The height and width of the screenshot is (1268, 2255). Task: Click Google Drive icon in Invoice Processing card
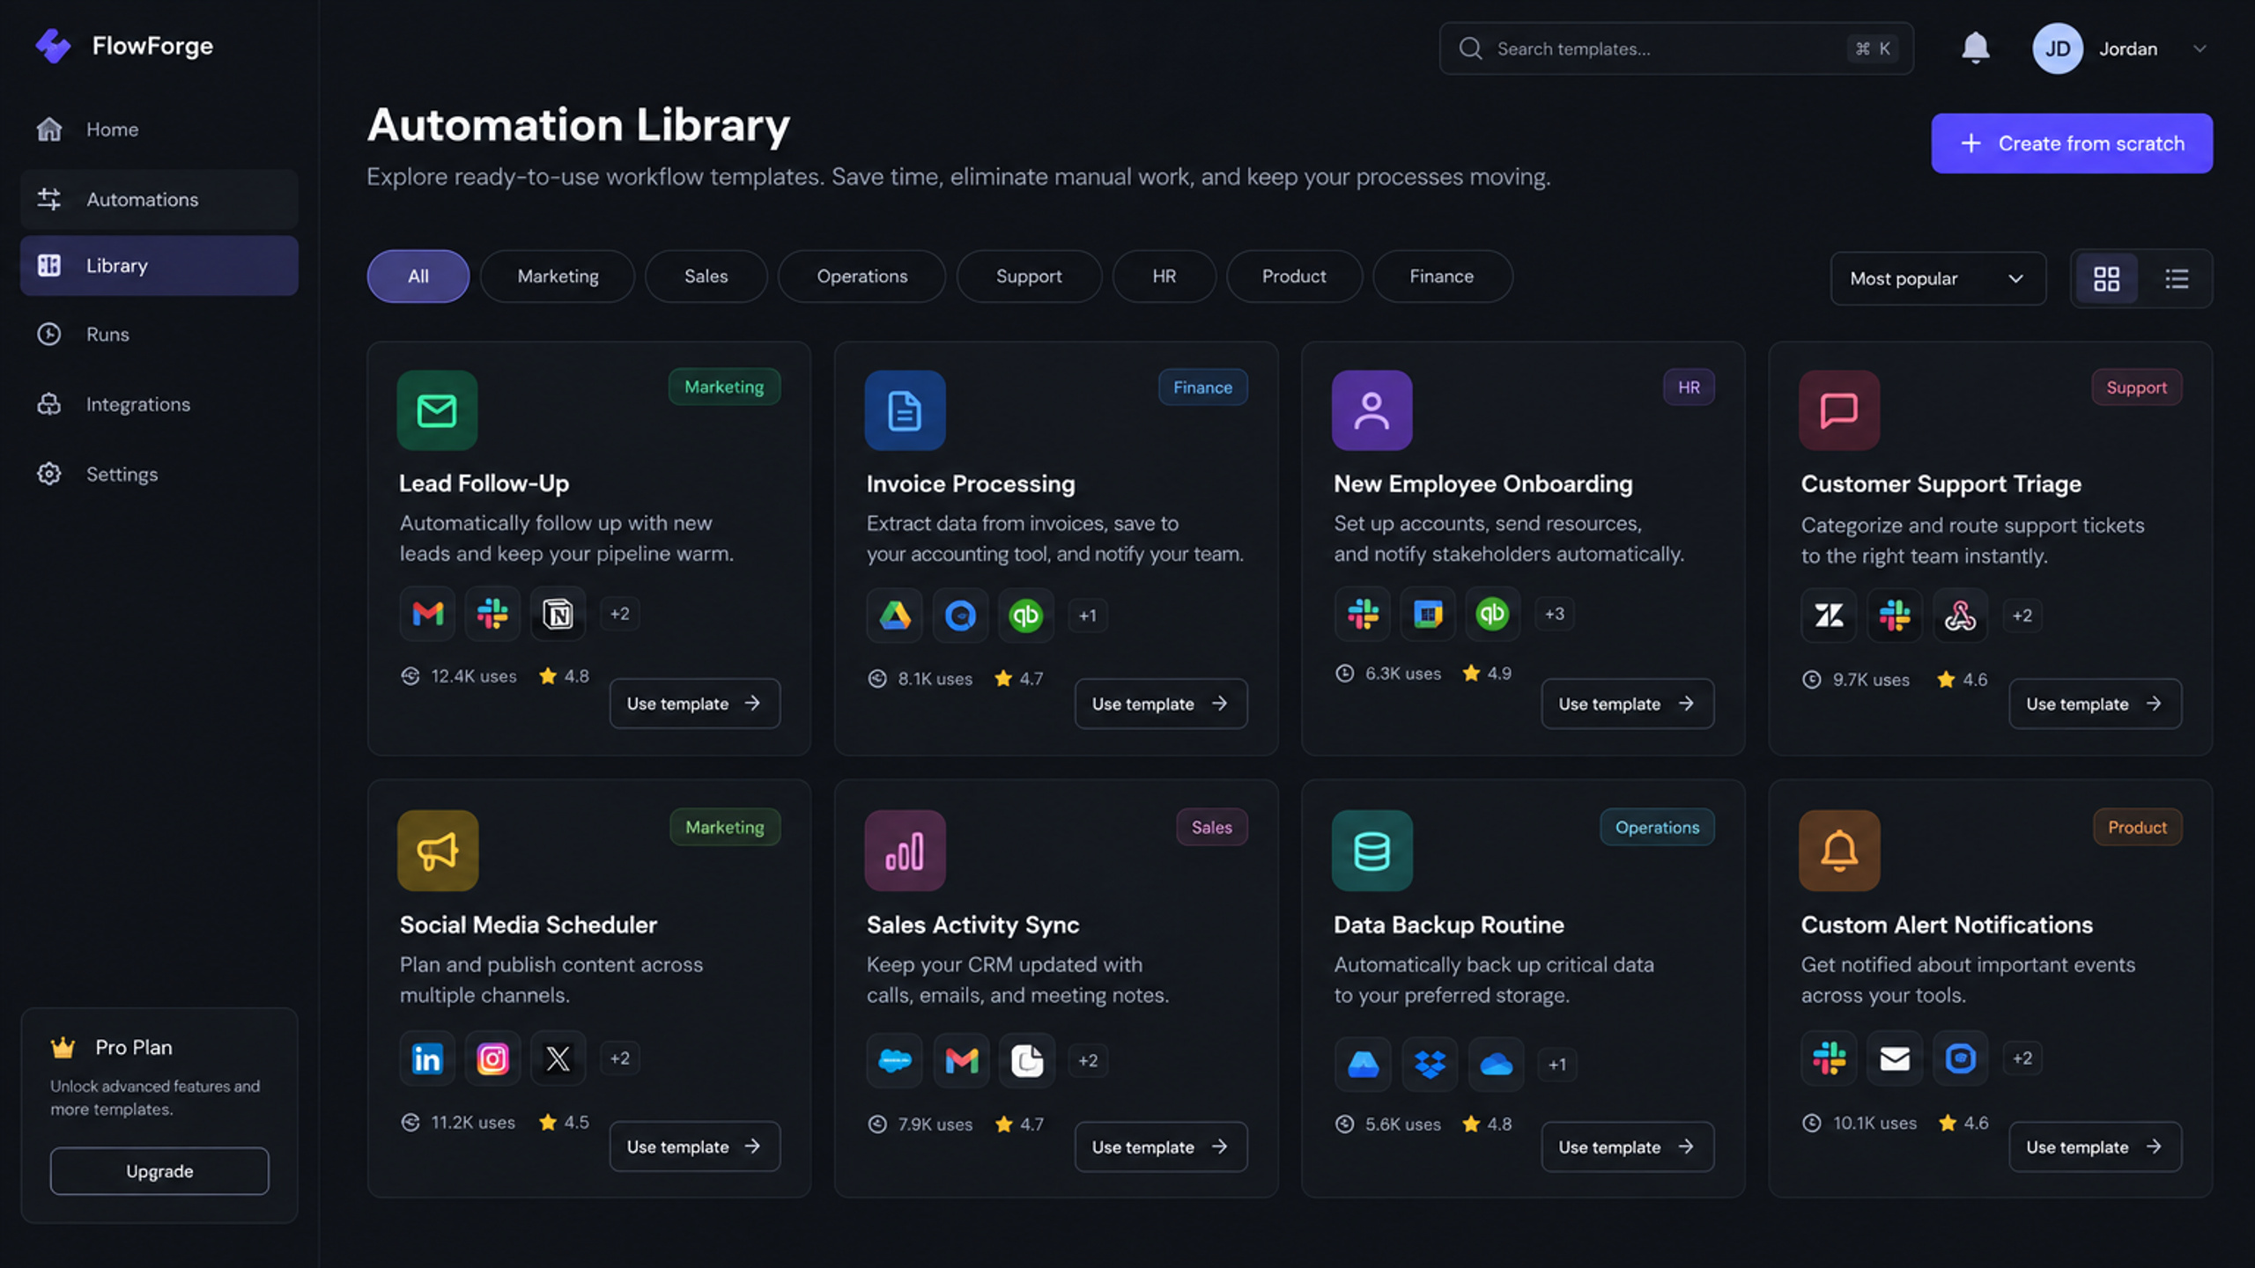tap(895, 616)
